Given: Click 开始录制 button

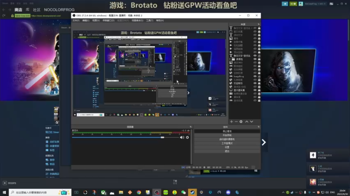Looking at the screenshot, I should coord(227,135).
